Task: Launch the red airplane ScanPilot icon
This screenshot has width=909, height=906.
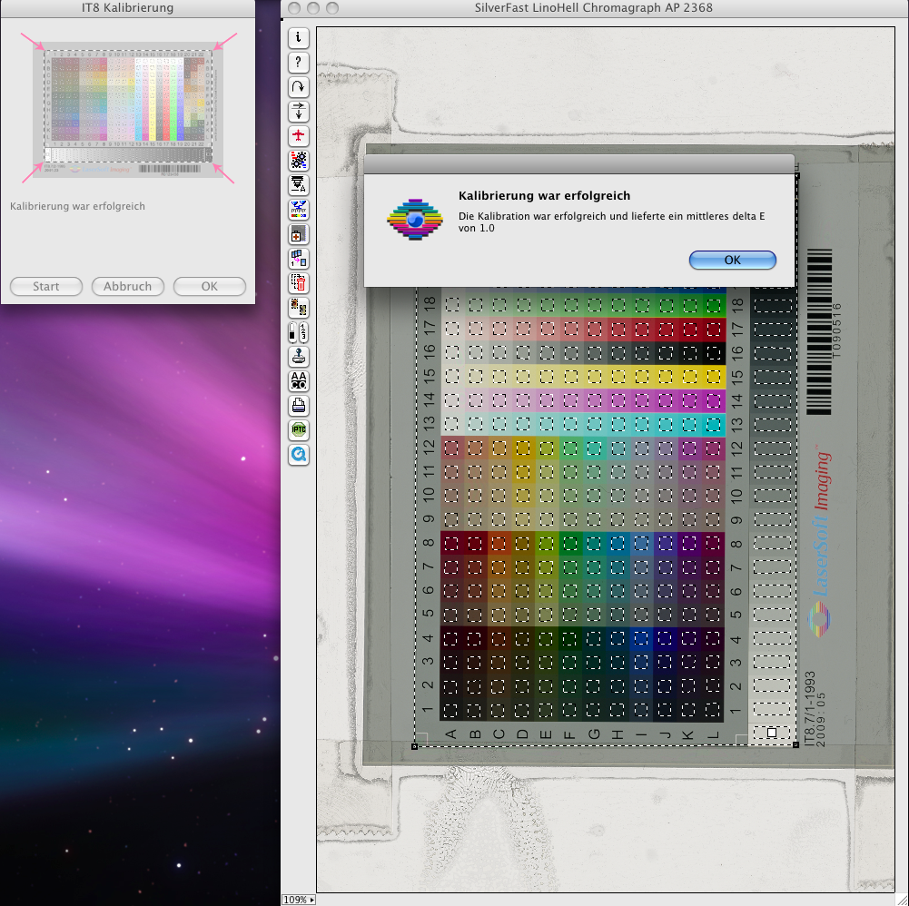Action: (x=298, y=135)
